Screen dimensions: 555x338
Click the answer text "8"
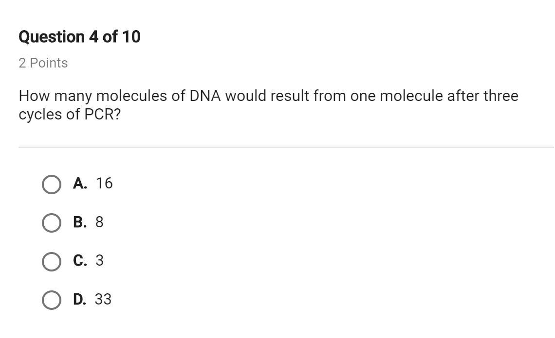[99, 222]
